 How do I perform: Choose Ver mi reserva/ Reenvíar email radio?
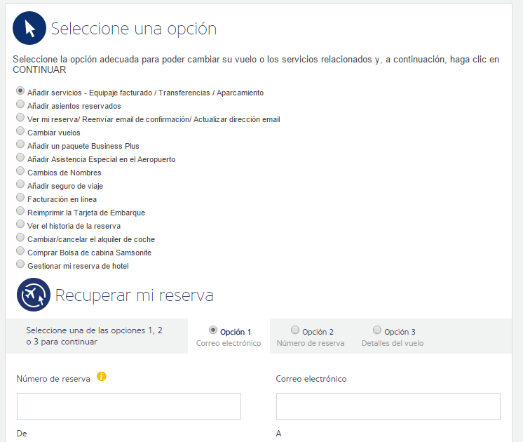(20, 117)
